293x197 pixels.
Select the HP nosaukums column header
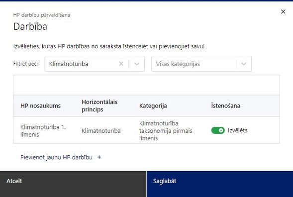(40, 106)
